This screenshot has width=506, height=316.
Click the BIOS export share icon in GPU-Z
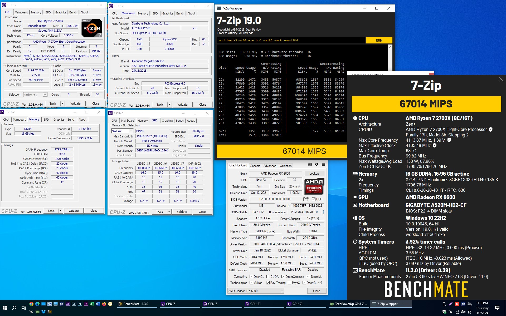pyautogui.click(x=306, y=199)
